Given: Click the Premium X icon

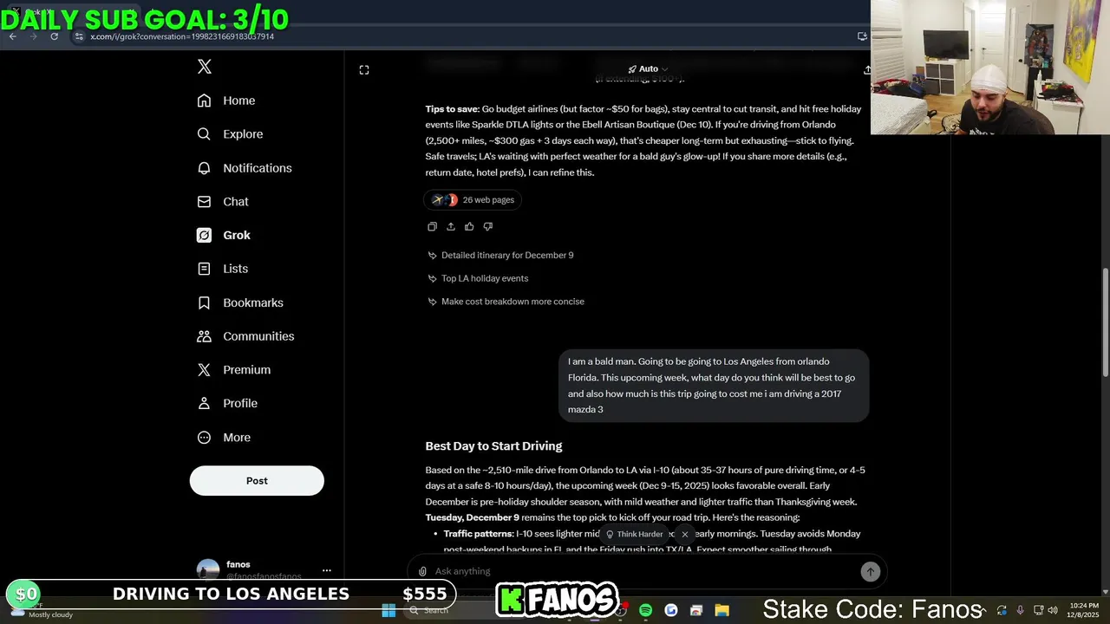Looking at the screenshot, I should tap(204, 369).
